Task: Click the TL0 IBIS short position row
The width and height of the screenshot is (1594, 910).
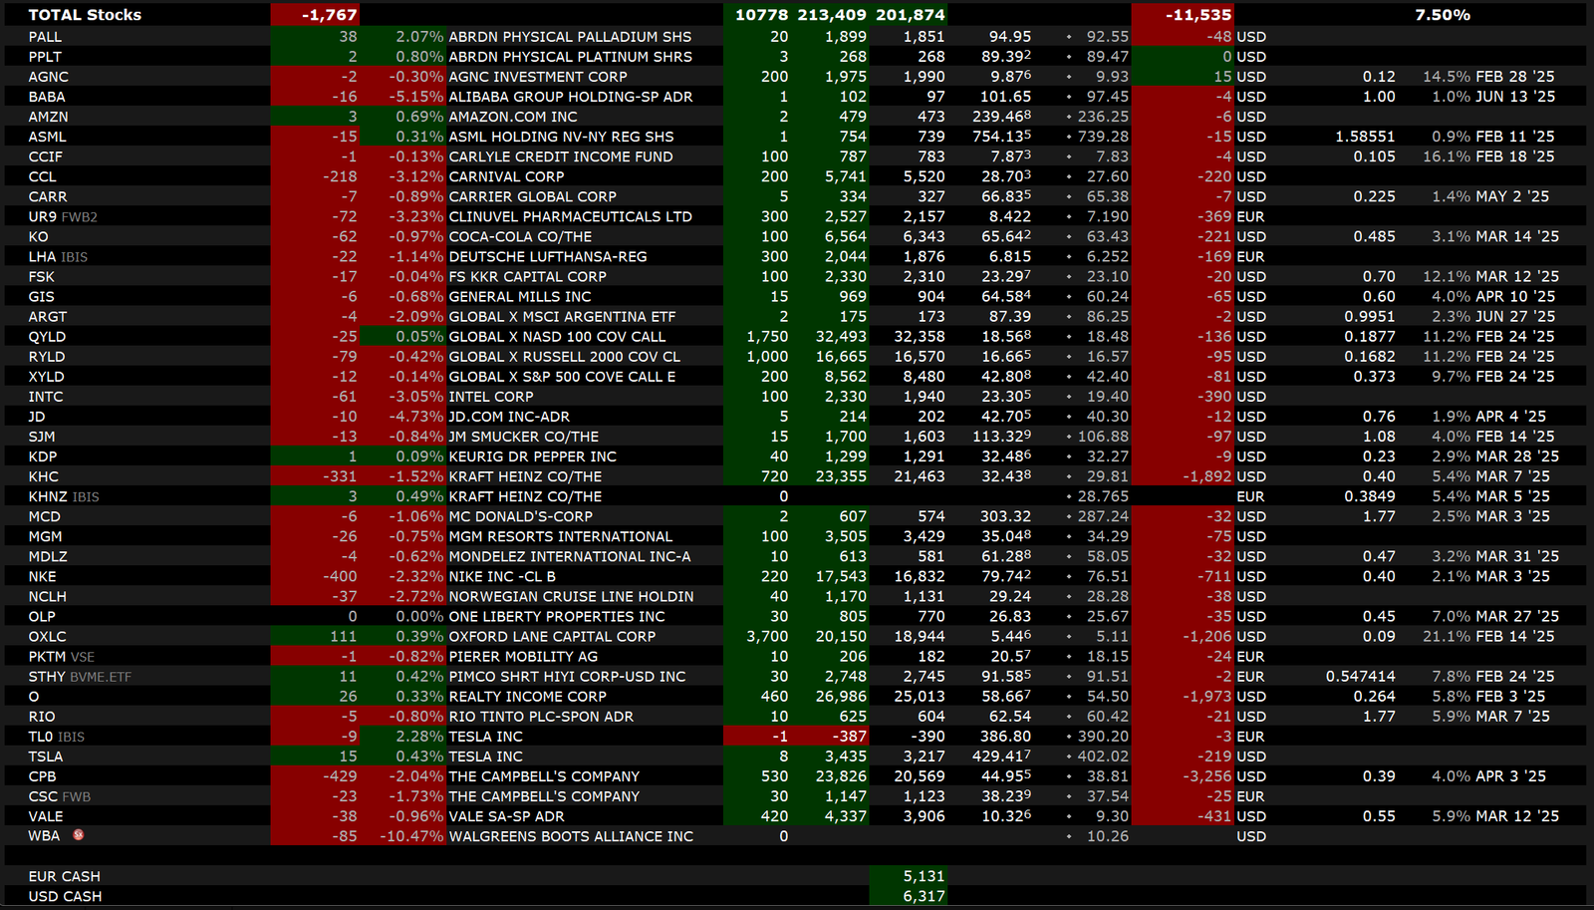Action: pyautogui.click(x=56, y=737)
